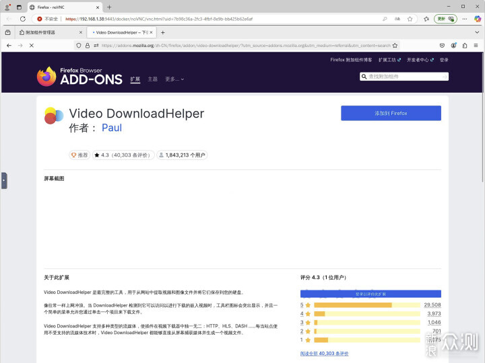This screenshot has width=485, height=363.
Task: Open new Edge tab plus button
Action: (109, 7)
